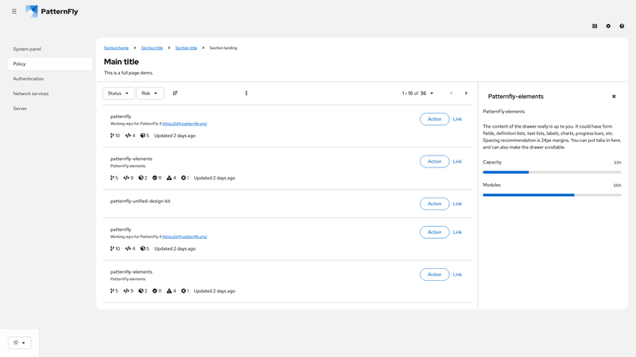Open the theme selector dropdown
This screenshot has height=357, width=636.
[19, 343]
